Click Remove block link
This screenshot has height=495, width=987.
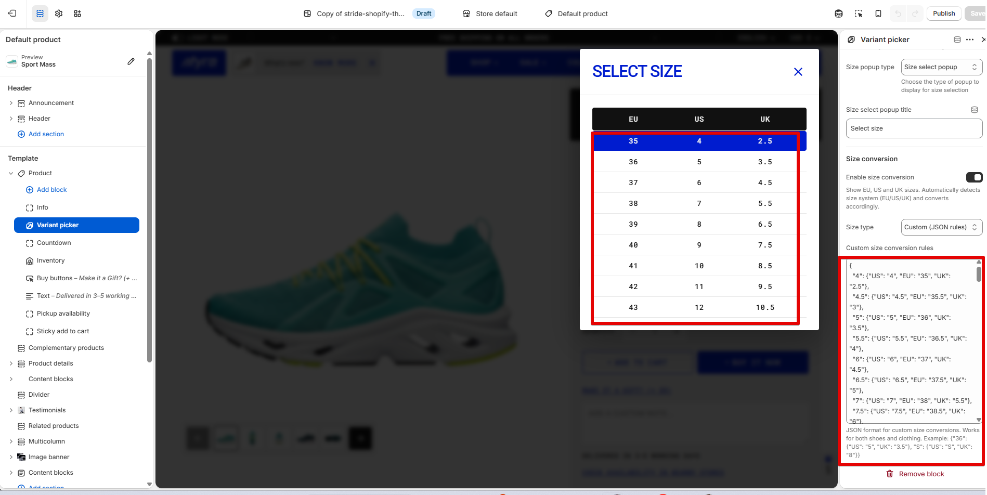(x=921, y=474)
